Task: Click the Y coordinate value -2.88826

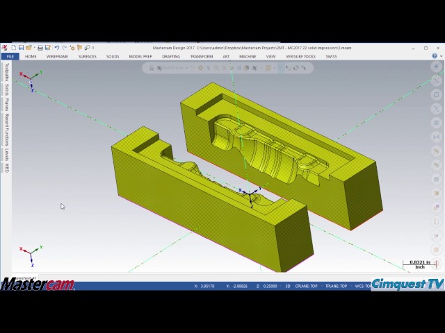Action: pos(239,287)
